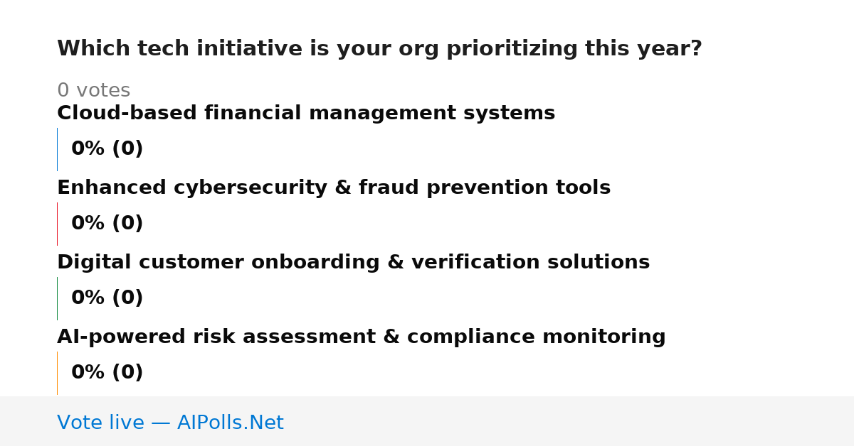Click the orange bar for AI-powered option
The image size is (854, 446).
[x=57, y=373]
